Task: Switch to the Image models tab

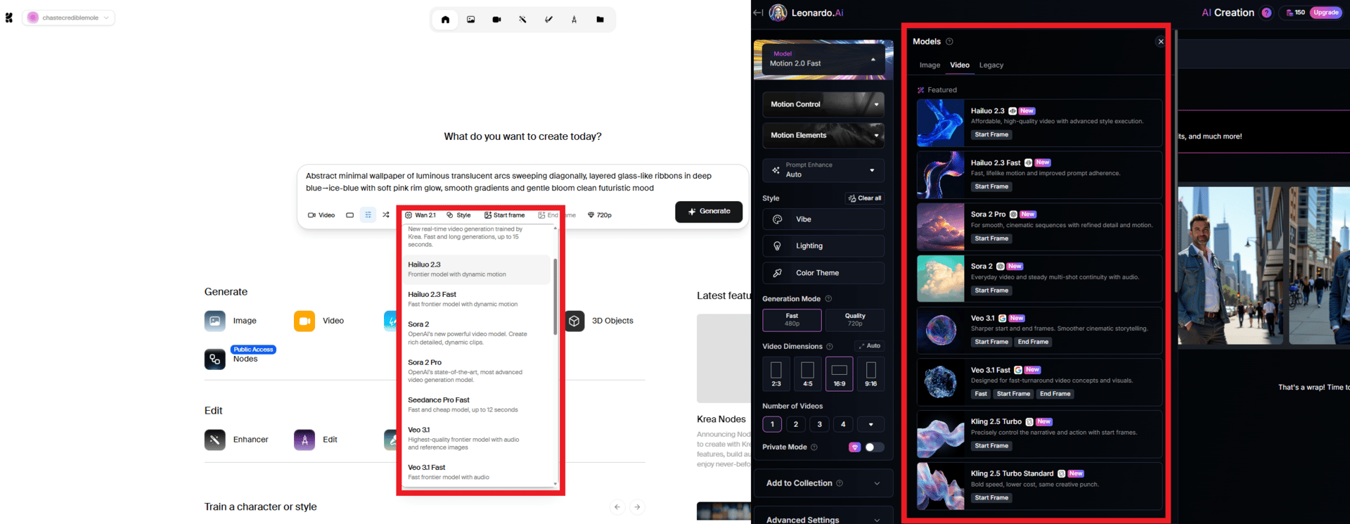Action: 930,65
